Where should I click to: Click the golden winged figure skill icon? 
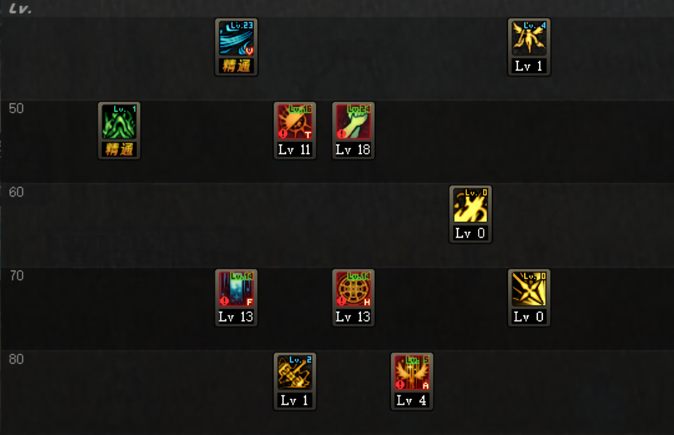[529, 38]
